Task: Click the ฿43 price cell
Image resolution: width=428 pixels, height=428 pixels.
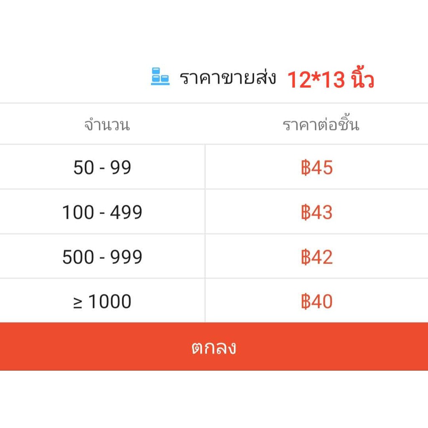Action: (317, 212)
